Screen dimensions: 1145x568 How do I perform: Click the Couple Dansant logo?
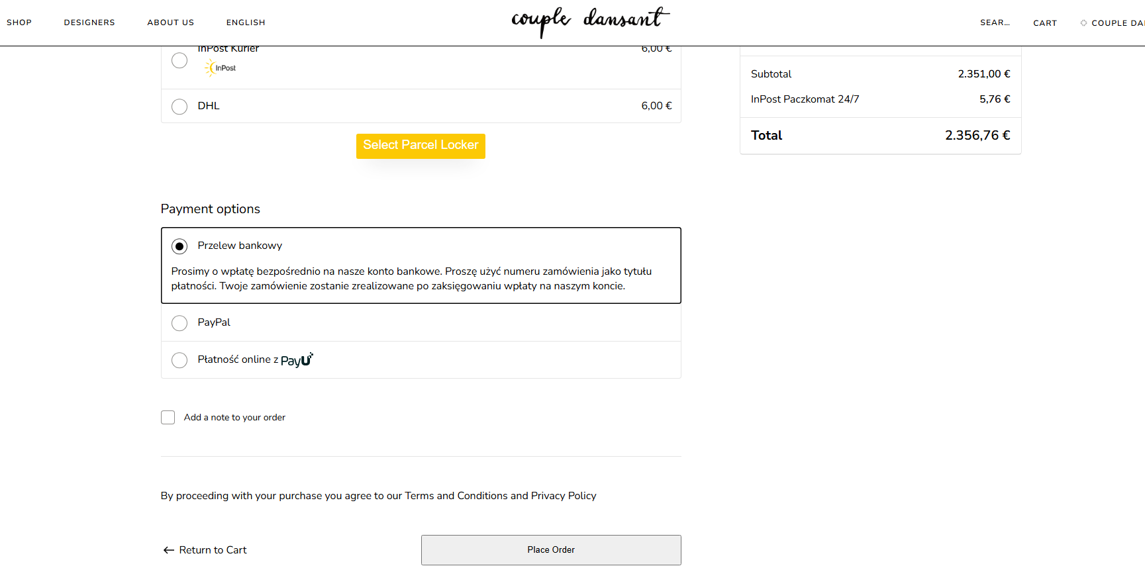(590, 22)
